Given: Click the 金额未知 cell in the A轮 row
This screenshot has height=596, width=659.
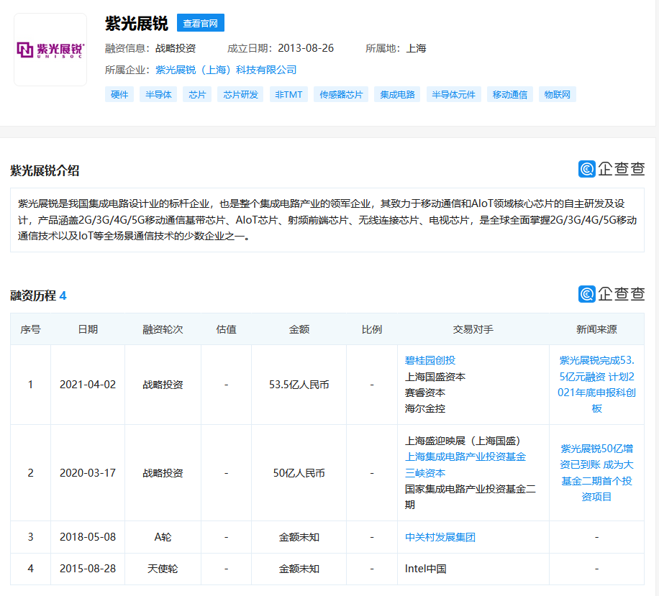Looking at the screenshot, I should coord(299,537).
